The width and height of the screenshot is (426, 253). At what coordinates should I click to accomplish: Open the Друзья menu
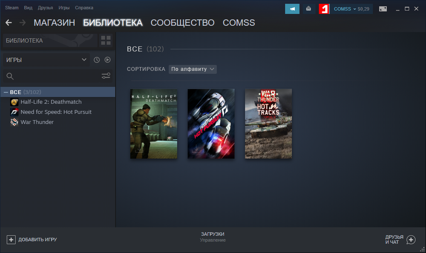tap(46, 8)
